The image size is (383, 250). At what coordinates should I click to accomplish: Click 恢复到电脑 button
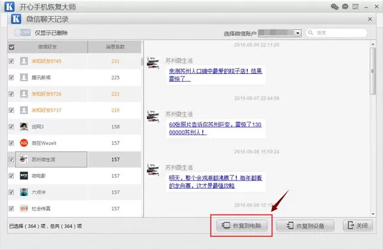tap(241, 225)
